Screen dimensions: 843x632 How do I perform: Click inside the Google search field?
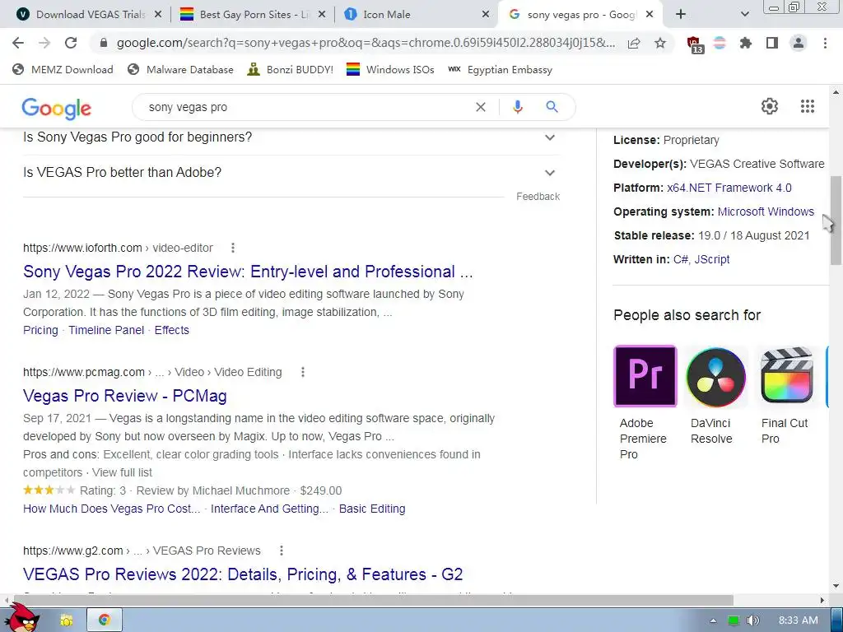pos(306,107)
